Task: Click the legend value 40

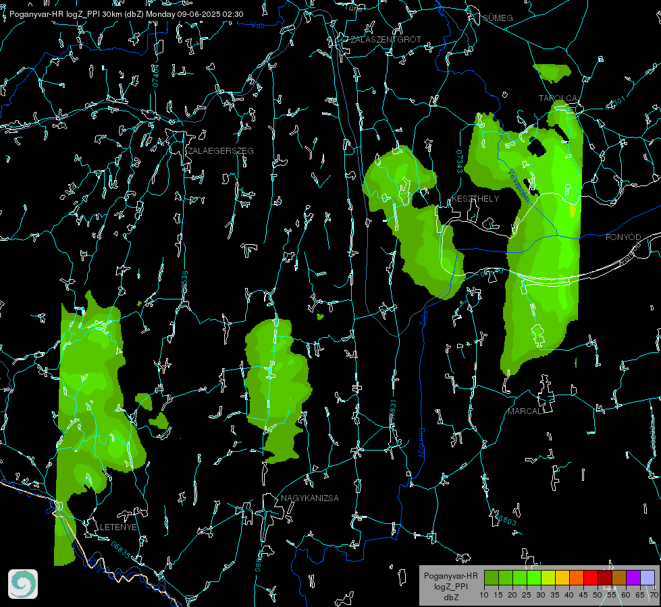Action: [569, 596]
